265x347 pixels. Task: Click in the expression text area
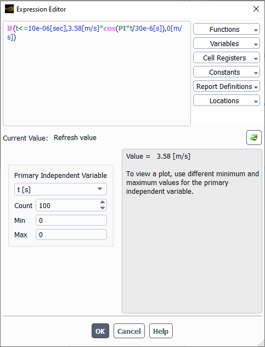coord(97,74)
